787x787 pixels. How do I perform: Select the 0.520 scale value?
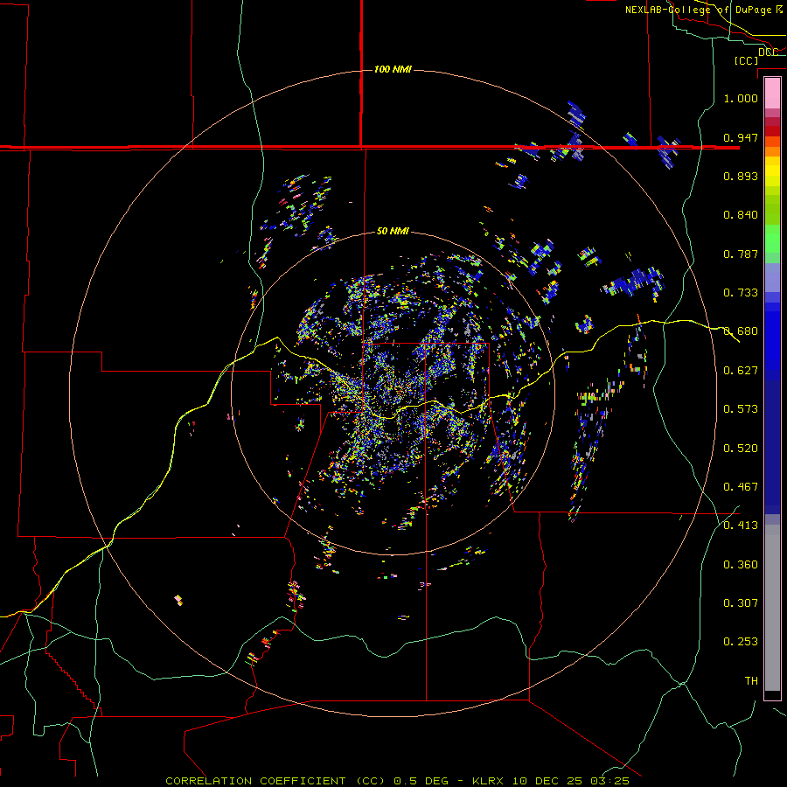click(741, 449)
